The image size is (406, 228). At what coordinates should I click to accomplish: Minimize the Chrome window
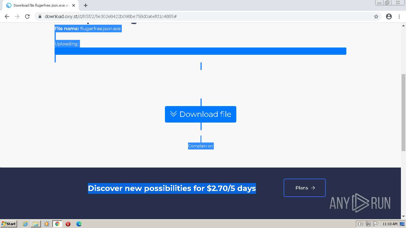379,3
